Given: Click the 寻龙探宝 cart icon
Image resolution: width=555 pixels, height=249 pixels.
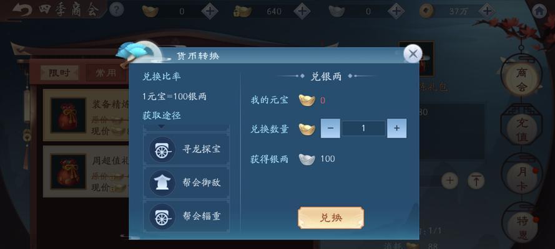Looking at the screenshot, I should [162, 149].
